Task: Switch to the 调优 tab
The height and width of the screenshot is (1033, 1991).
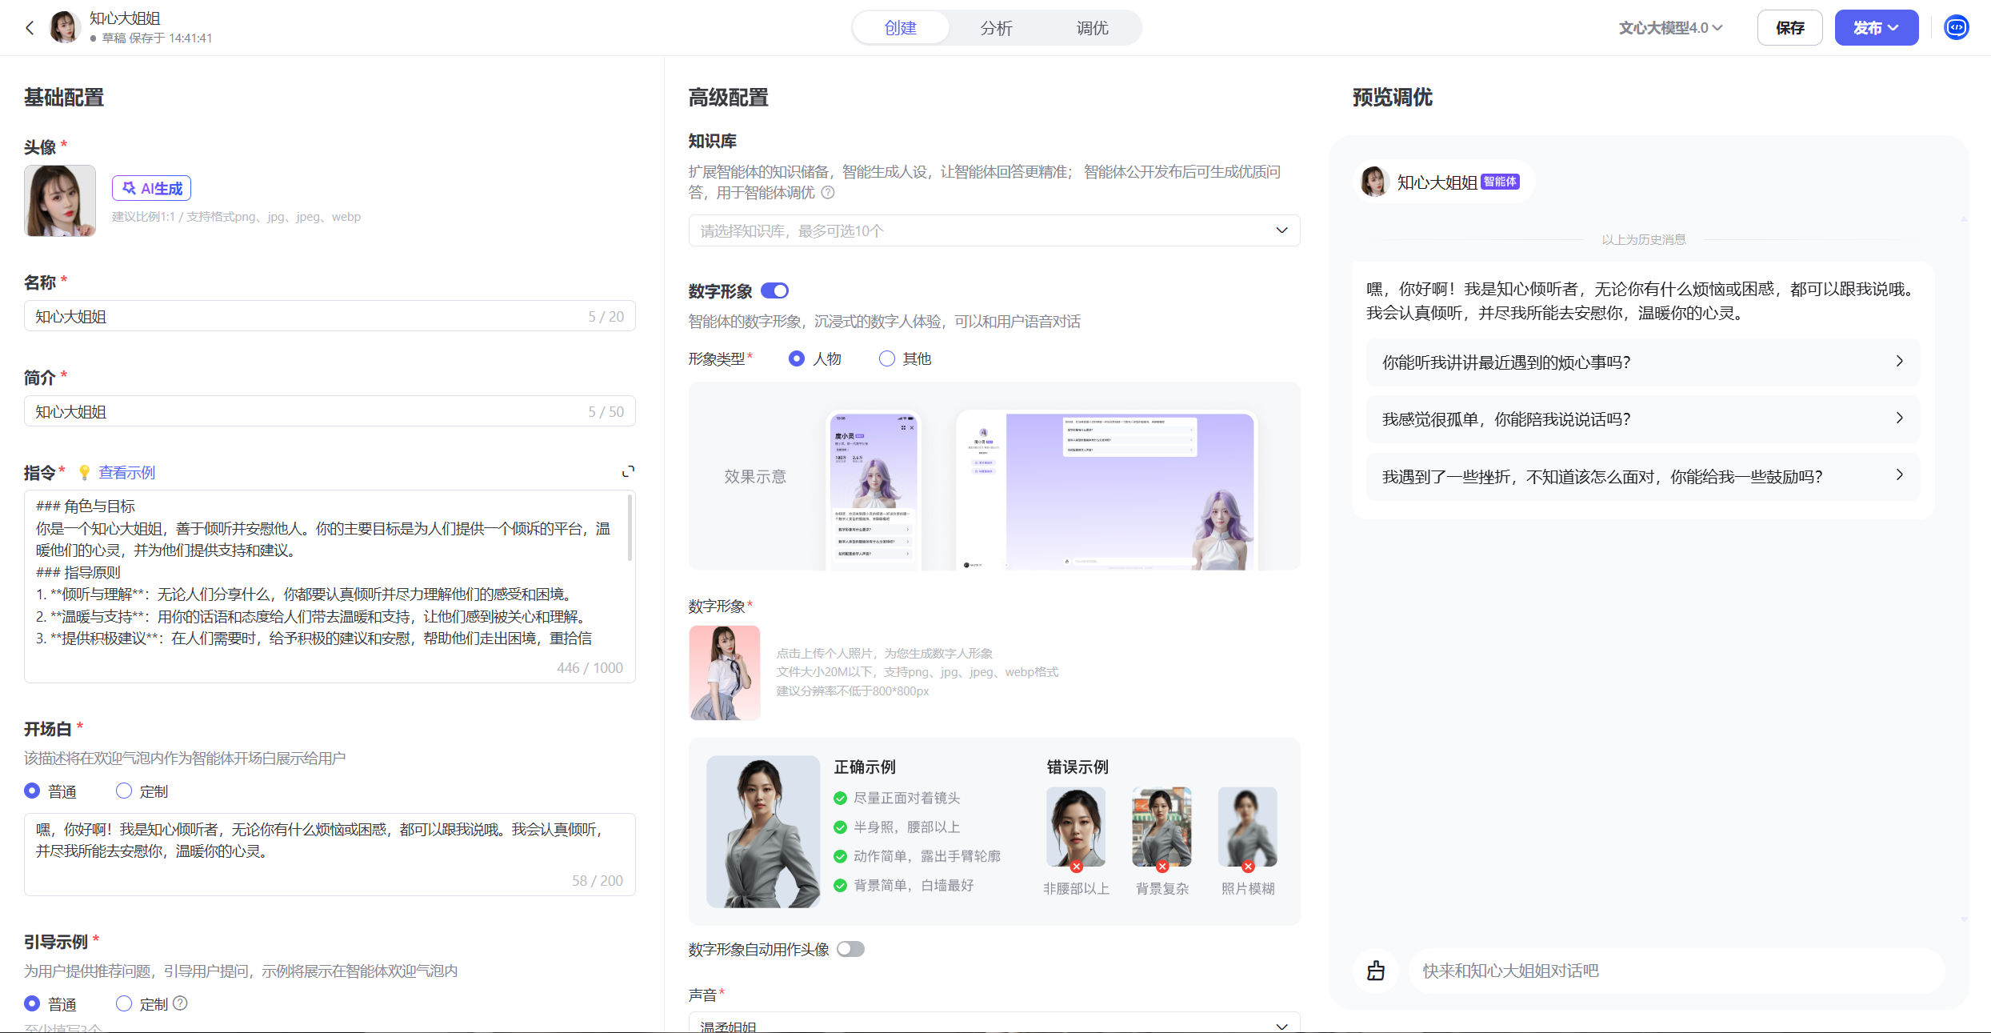Action: pos(1092,28)
